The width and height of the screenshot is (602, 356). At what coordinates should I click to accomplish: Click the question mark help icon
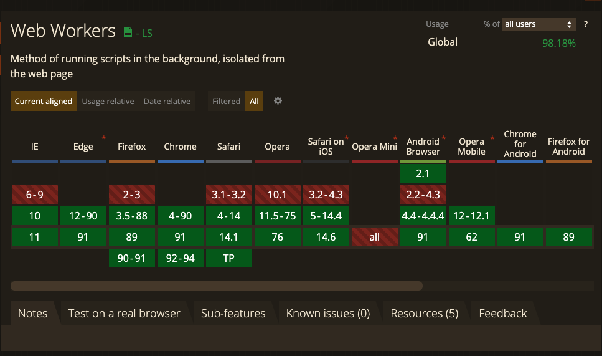click(585, 24)
